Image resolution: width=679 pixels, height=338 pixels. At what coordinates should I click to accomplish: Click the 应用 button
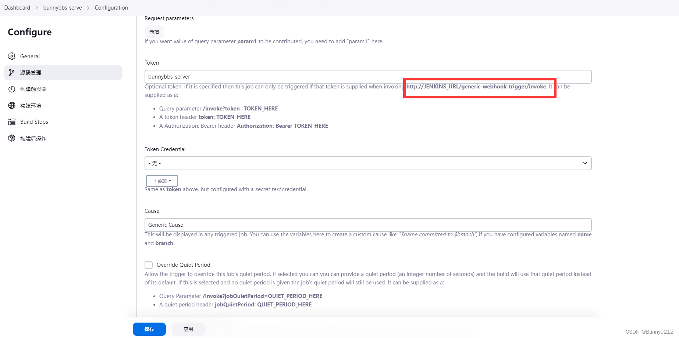[188, 329]
